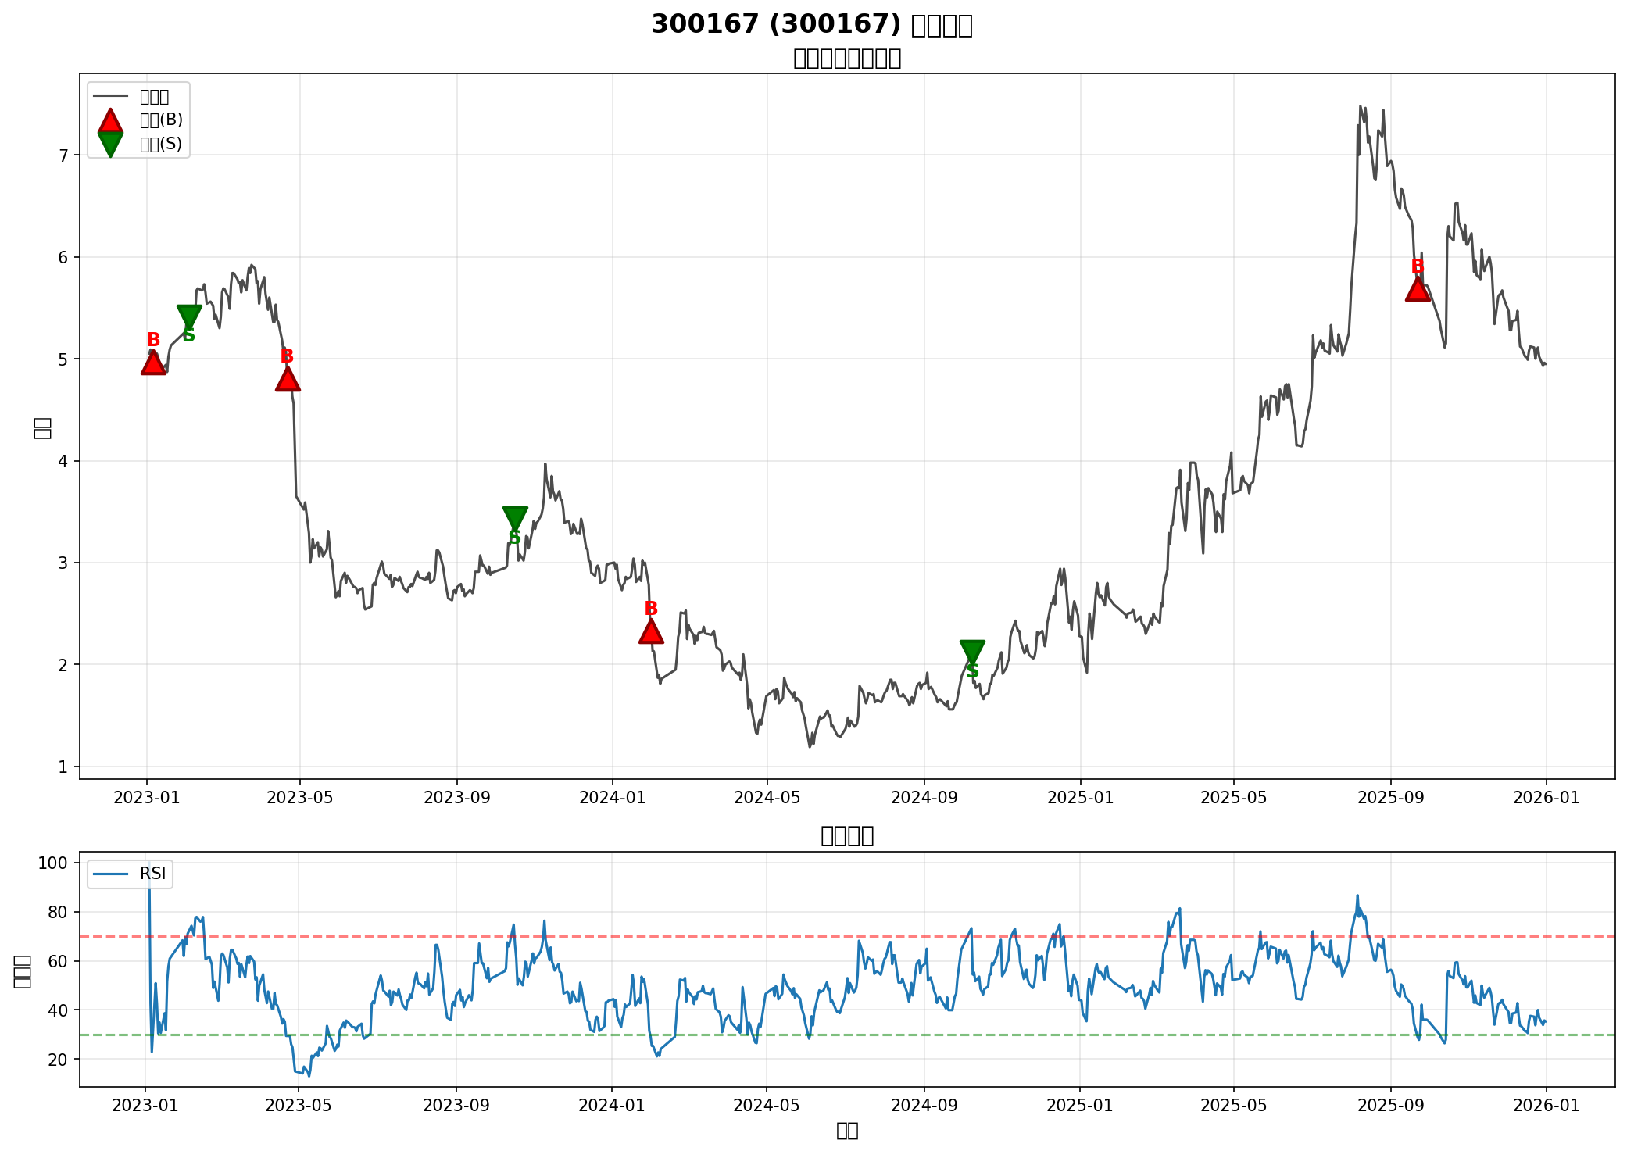The image size is (1627, 1151).
Task: Click the 2024-05 tick label on price chart
Action: click(x=767, y=798)
